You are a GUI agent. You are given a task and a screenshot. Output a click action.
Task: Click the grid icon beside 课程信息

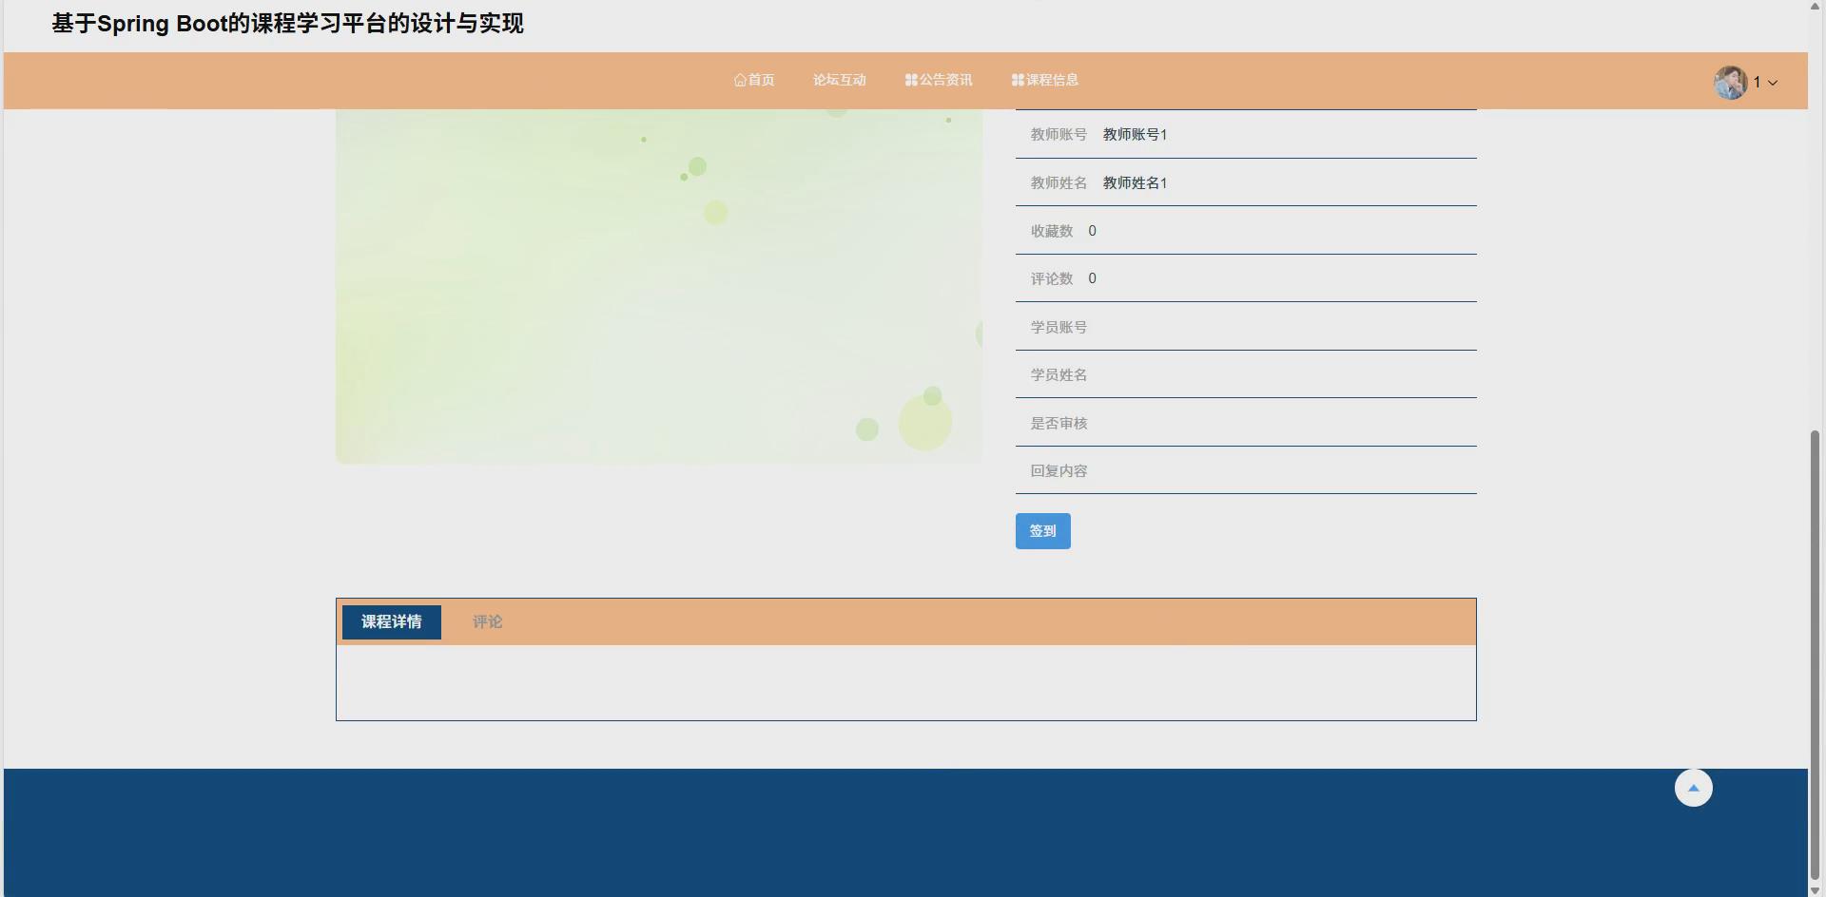pyautogui.click(x=1017, y=80)
